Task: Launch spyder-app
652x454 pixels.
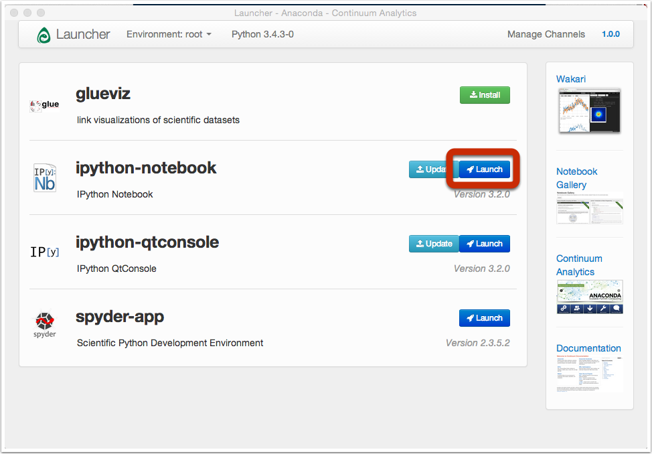Action: coord(485,318)
